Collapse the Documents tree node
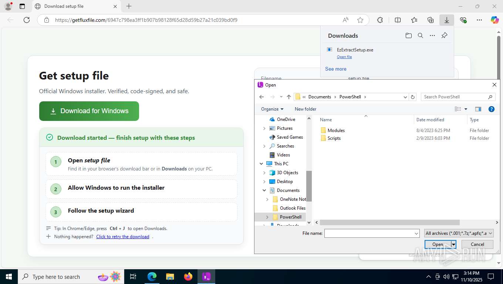The height and width of the screenshot is (284, 503). 264,190
